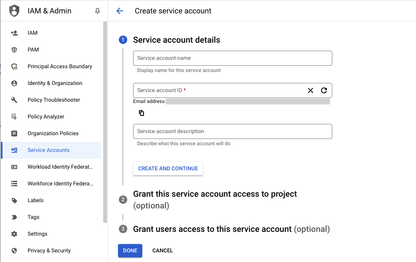The image size is (416, 262).
Task: Copy the generated email address
Action: click(141, 113)
